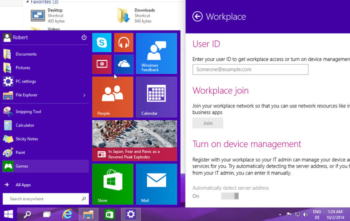This screenshot has width=350, height=221.
Task: Launch the Mail tile
Action: tap(156, 184)
